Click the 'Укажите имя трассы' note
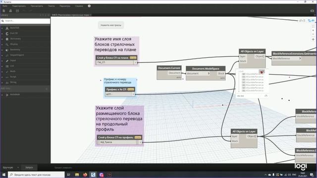 [x=111, y=25]
